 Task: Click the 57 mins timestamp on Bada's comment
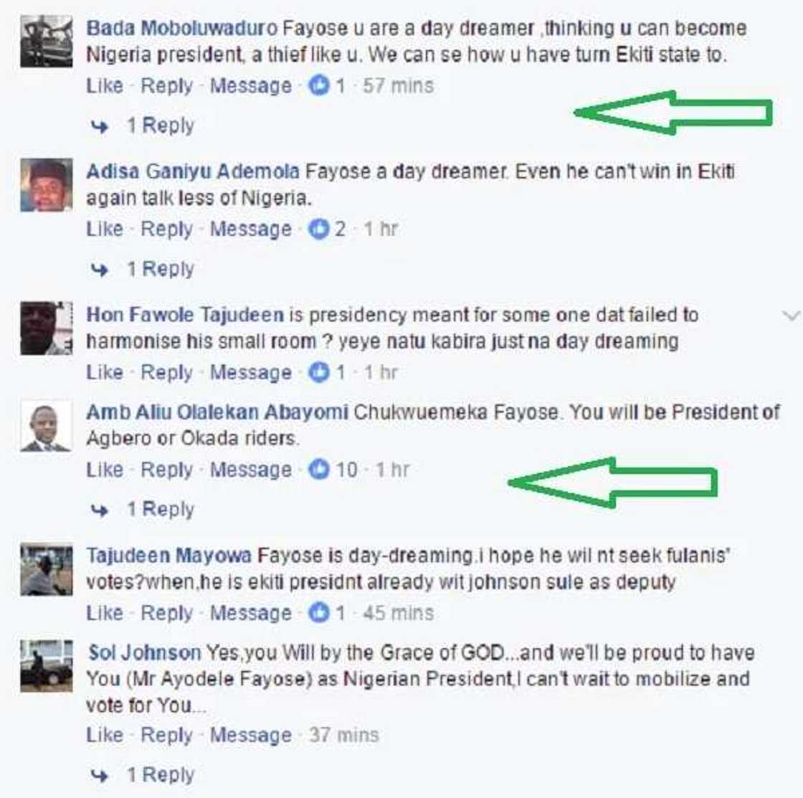point(399,85)
